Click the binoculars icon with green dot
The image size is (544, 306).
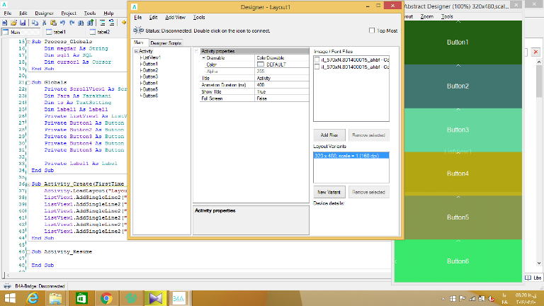pos(90,23)
